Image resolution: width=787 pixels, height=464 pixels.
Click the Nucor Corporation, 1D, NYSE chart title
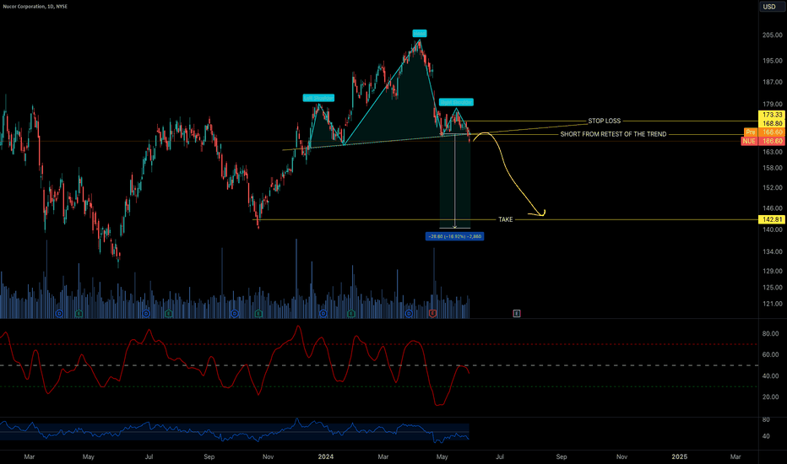(x=35, y=7)
